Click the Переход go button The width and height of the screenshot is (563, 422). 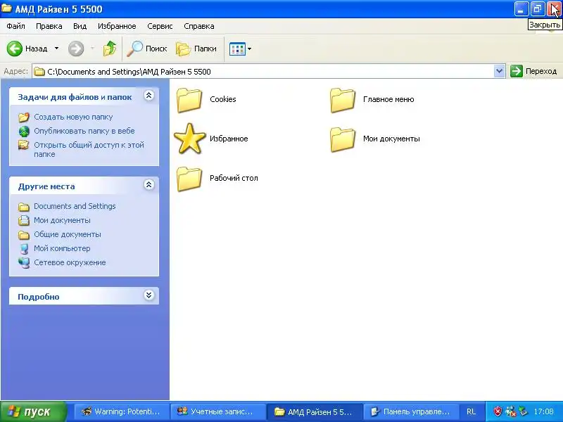click(x=533, y=71)
